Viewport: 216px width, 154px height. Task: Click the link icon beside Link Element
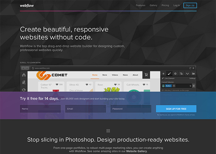point(163,78)
